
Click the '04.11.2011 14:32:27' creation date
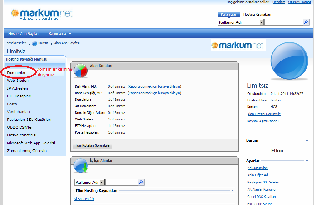coord(287,94)
